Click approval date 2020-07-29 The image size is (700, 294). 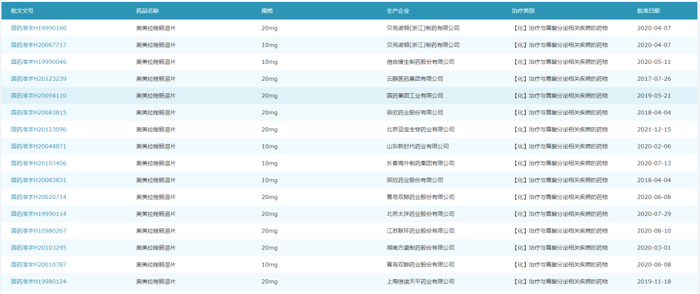click(x=654, y=214)
